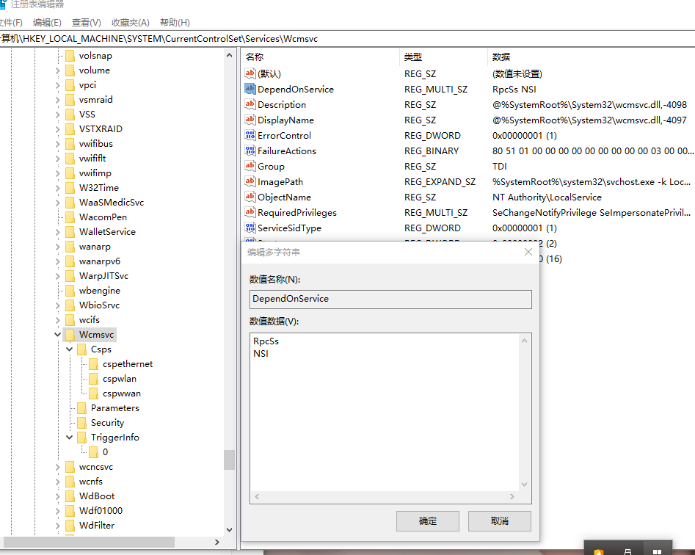Select the Parameters subkey
This screenshot has width=695, height=555.
pos(114,408)
